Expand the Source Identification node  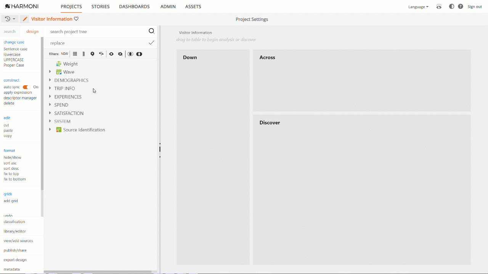50,129
